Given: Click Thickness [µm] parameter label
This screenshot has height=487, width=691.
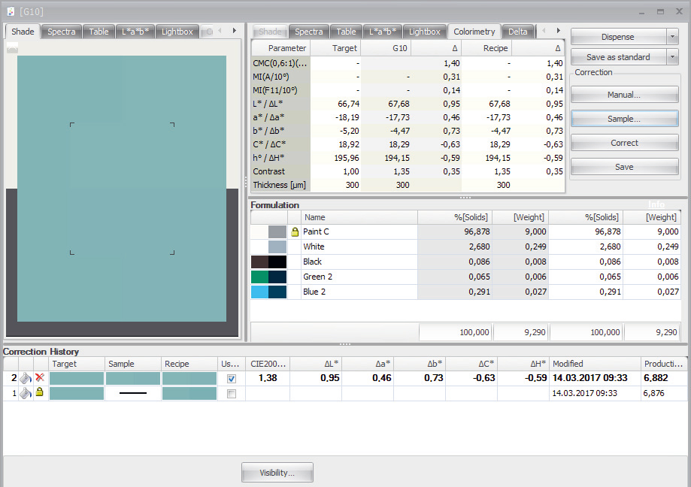Looking at the screenshot, I should 280,185.
